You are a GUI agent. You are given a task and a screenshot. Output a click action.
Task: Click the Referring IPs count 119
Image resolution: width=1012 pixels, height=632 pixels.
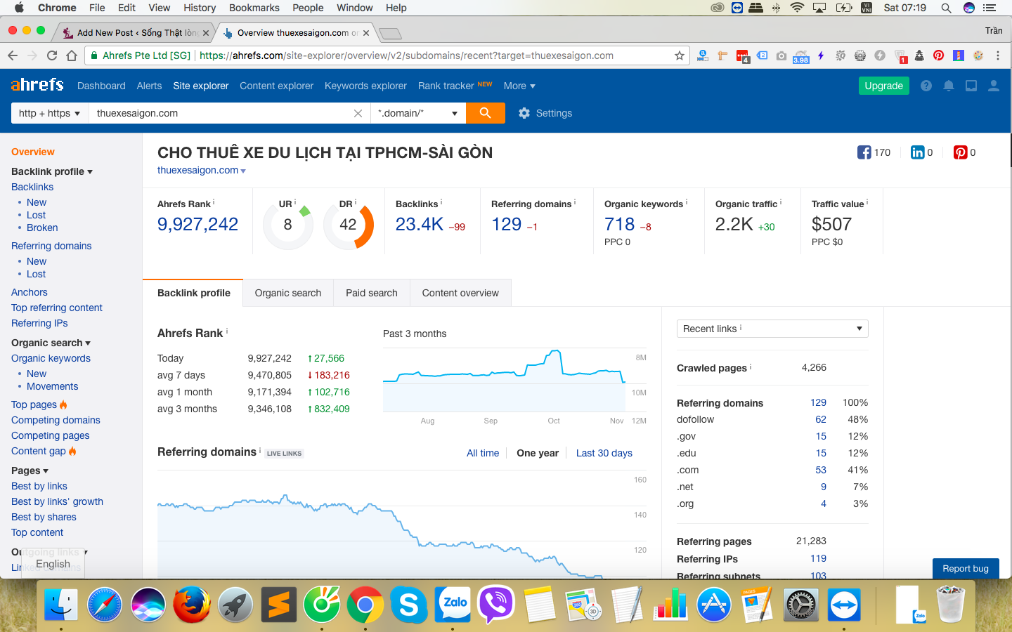[x=818, y=558]
